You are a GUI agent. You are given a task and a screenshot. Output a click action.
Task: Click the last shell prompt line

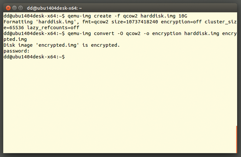(34, 57)
